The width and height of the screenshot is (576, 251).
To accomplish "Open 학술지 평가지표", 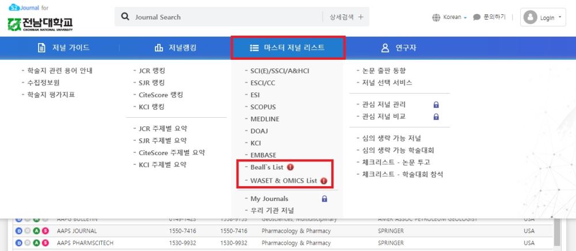I will (51, 95).
